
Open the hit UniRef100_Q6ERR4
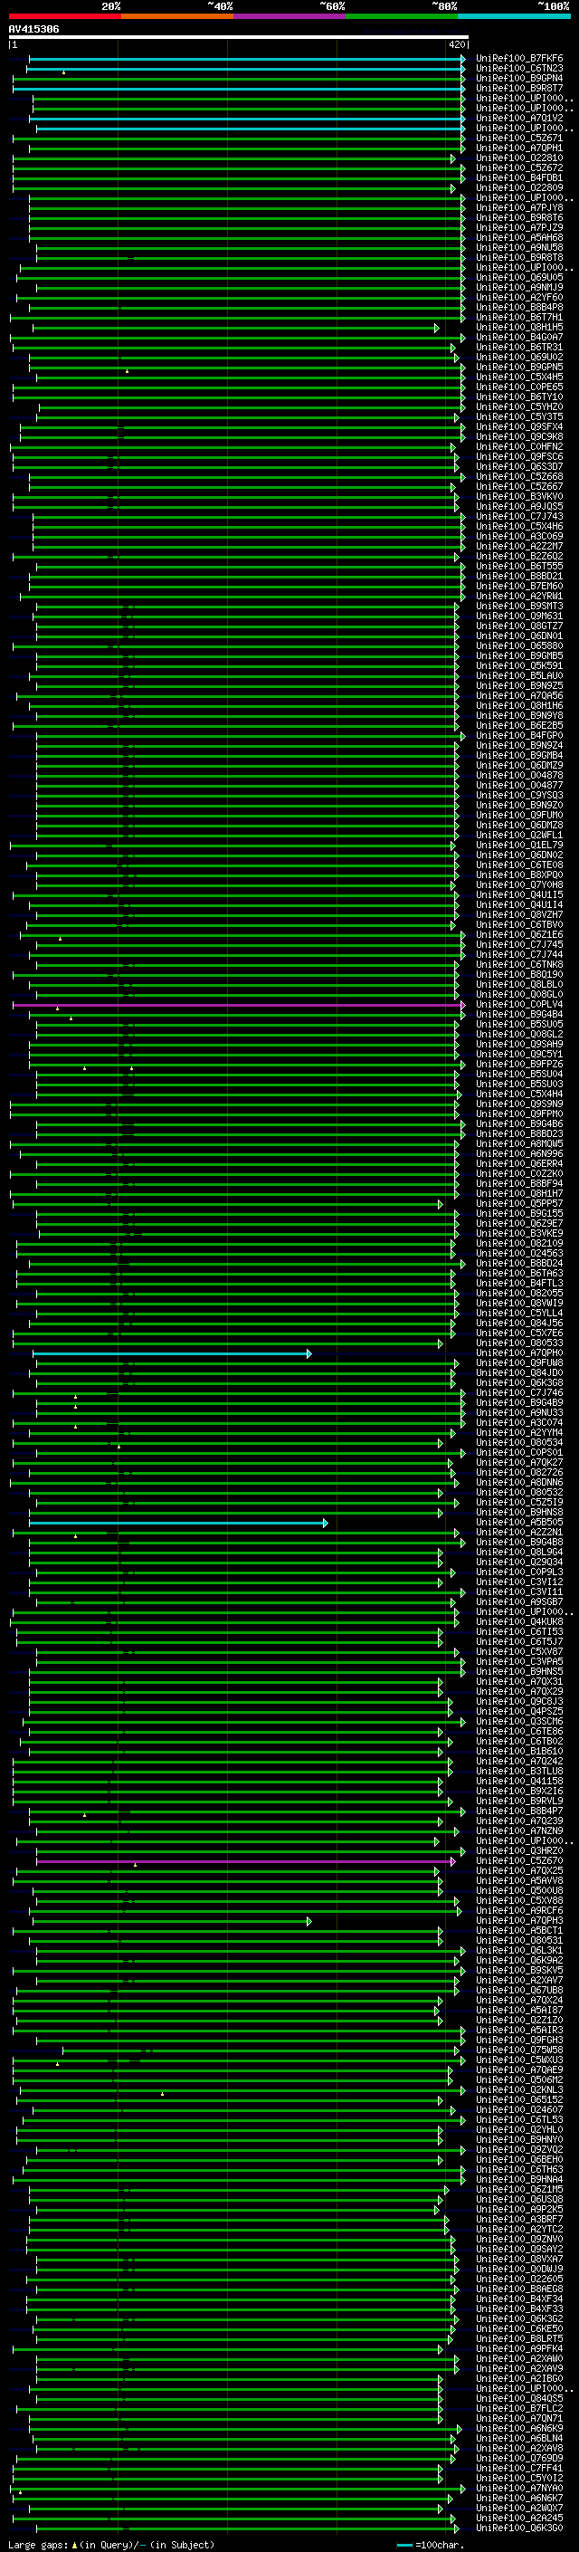coord(518,1164)
